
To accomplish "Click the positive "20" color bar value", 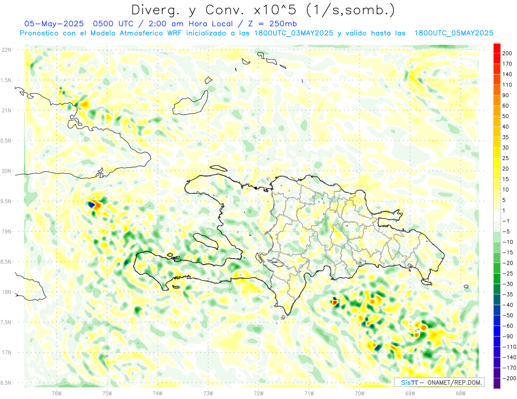I will tap(506, 168).
